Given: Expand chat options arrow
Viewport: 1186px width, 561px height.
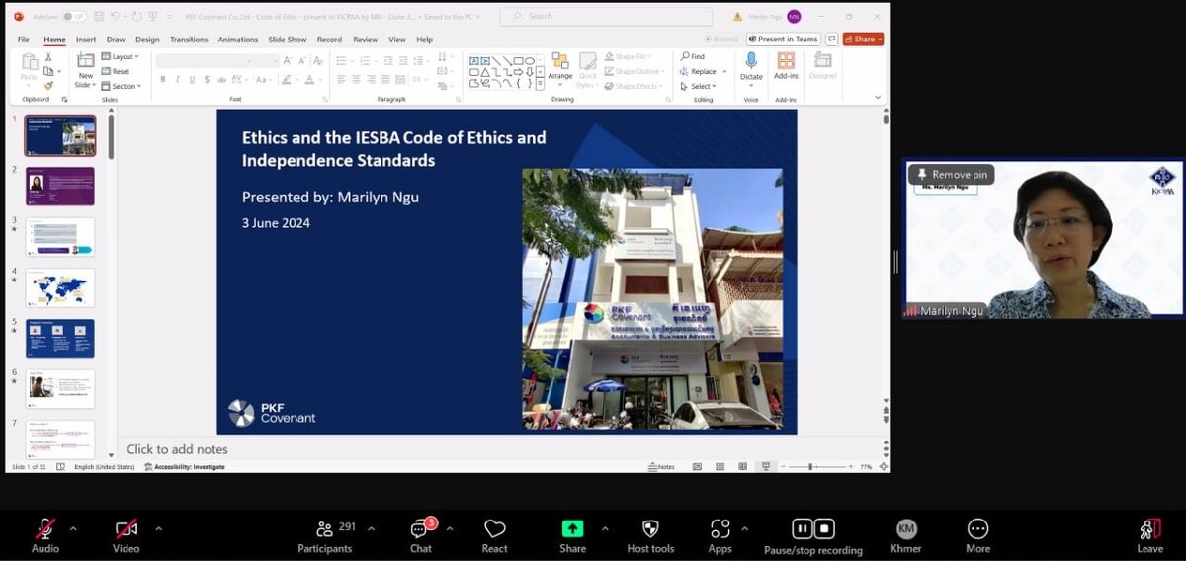Looking at the screenshot, I should tap(449, 528).
